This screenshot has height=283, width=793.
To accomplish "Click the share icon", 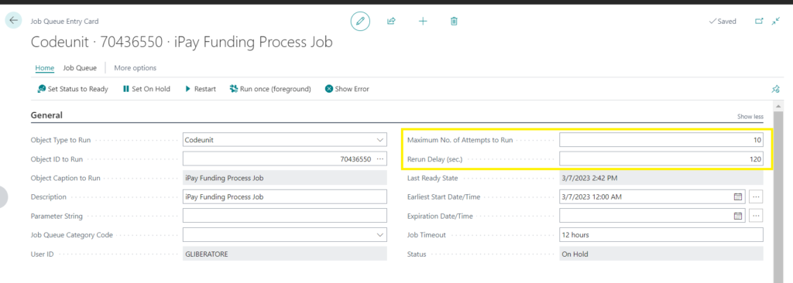I will tap(391, 21).
